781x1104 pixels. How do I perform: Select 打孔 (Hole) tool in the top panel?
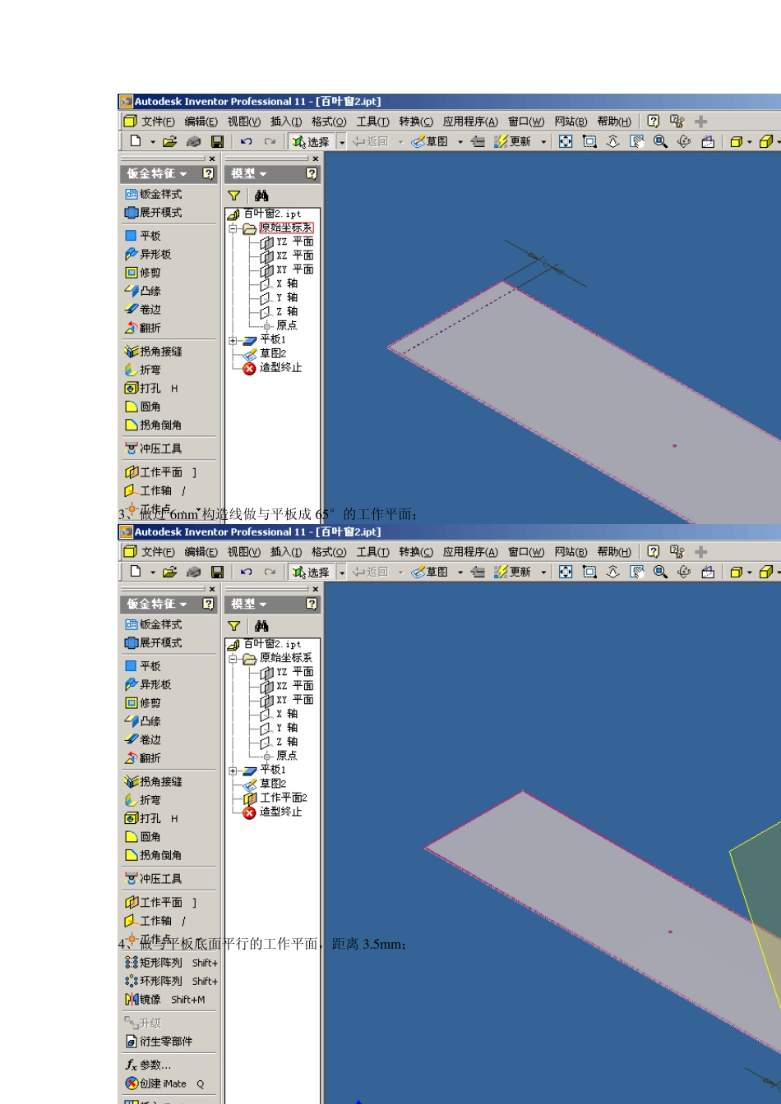pyautogui.click(x=151, y=388)
